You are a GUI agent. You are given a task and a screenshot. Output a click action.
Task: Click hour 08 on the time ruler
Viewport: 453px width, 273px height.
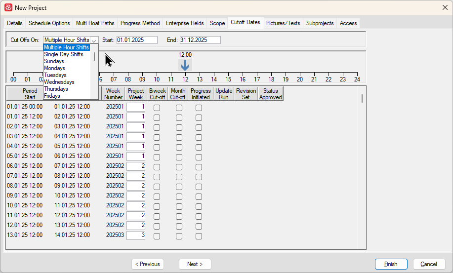pos(128,79)
